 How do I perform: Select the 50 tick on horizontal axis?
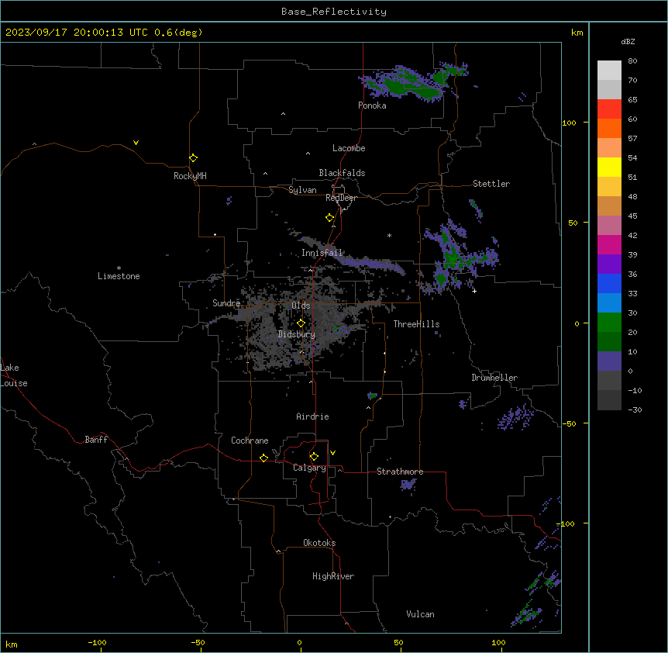(398, 642)
